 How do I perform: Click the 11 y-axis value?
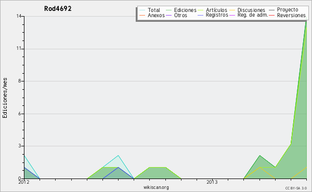point(19,48)
